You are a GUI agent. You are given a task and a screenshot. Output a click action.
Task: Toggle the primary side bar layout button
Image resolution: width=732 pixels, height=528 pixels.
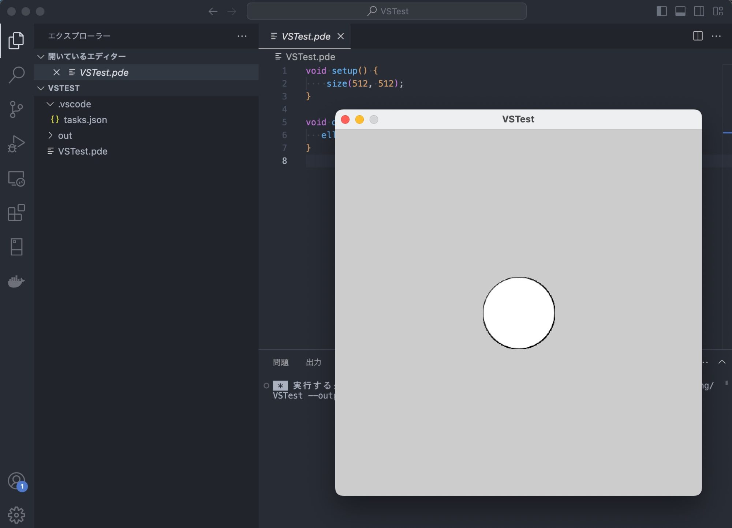[661, 11]
